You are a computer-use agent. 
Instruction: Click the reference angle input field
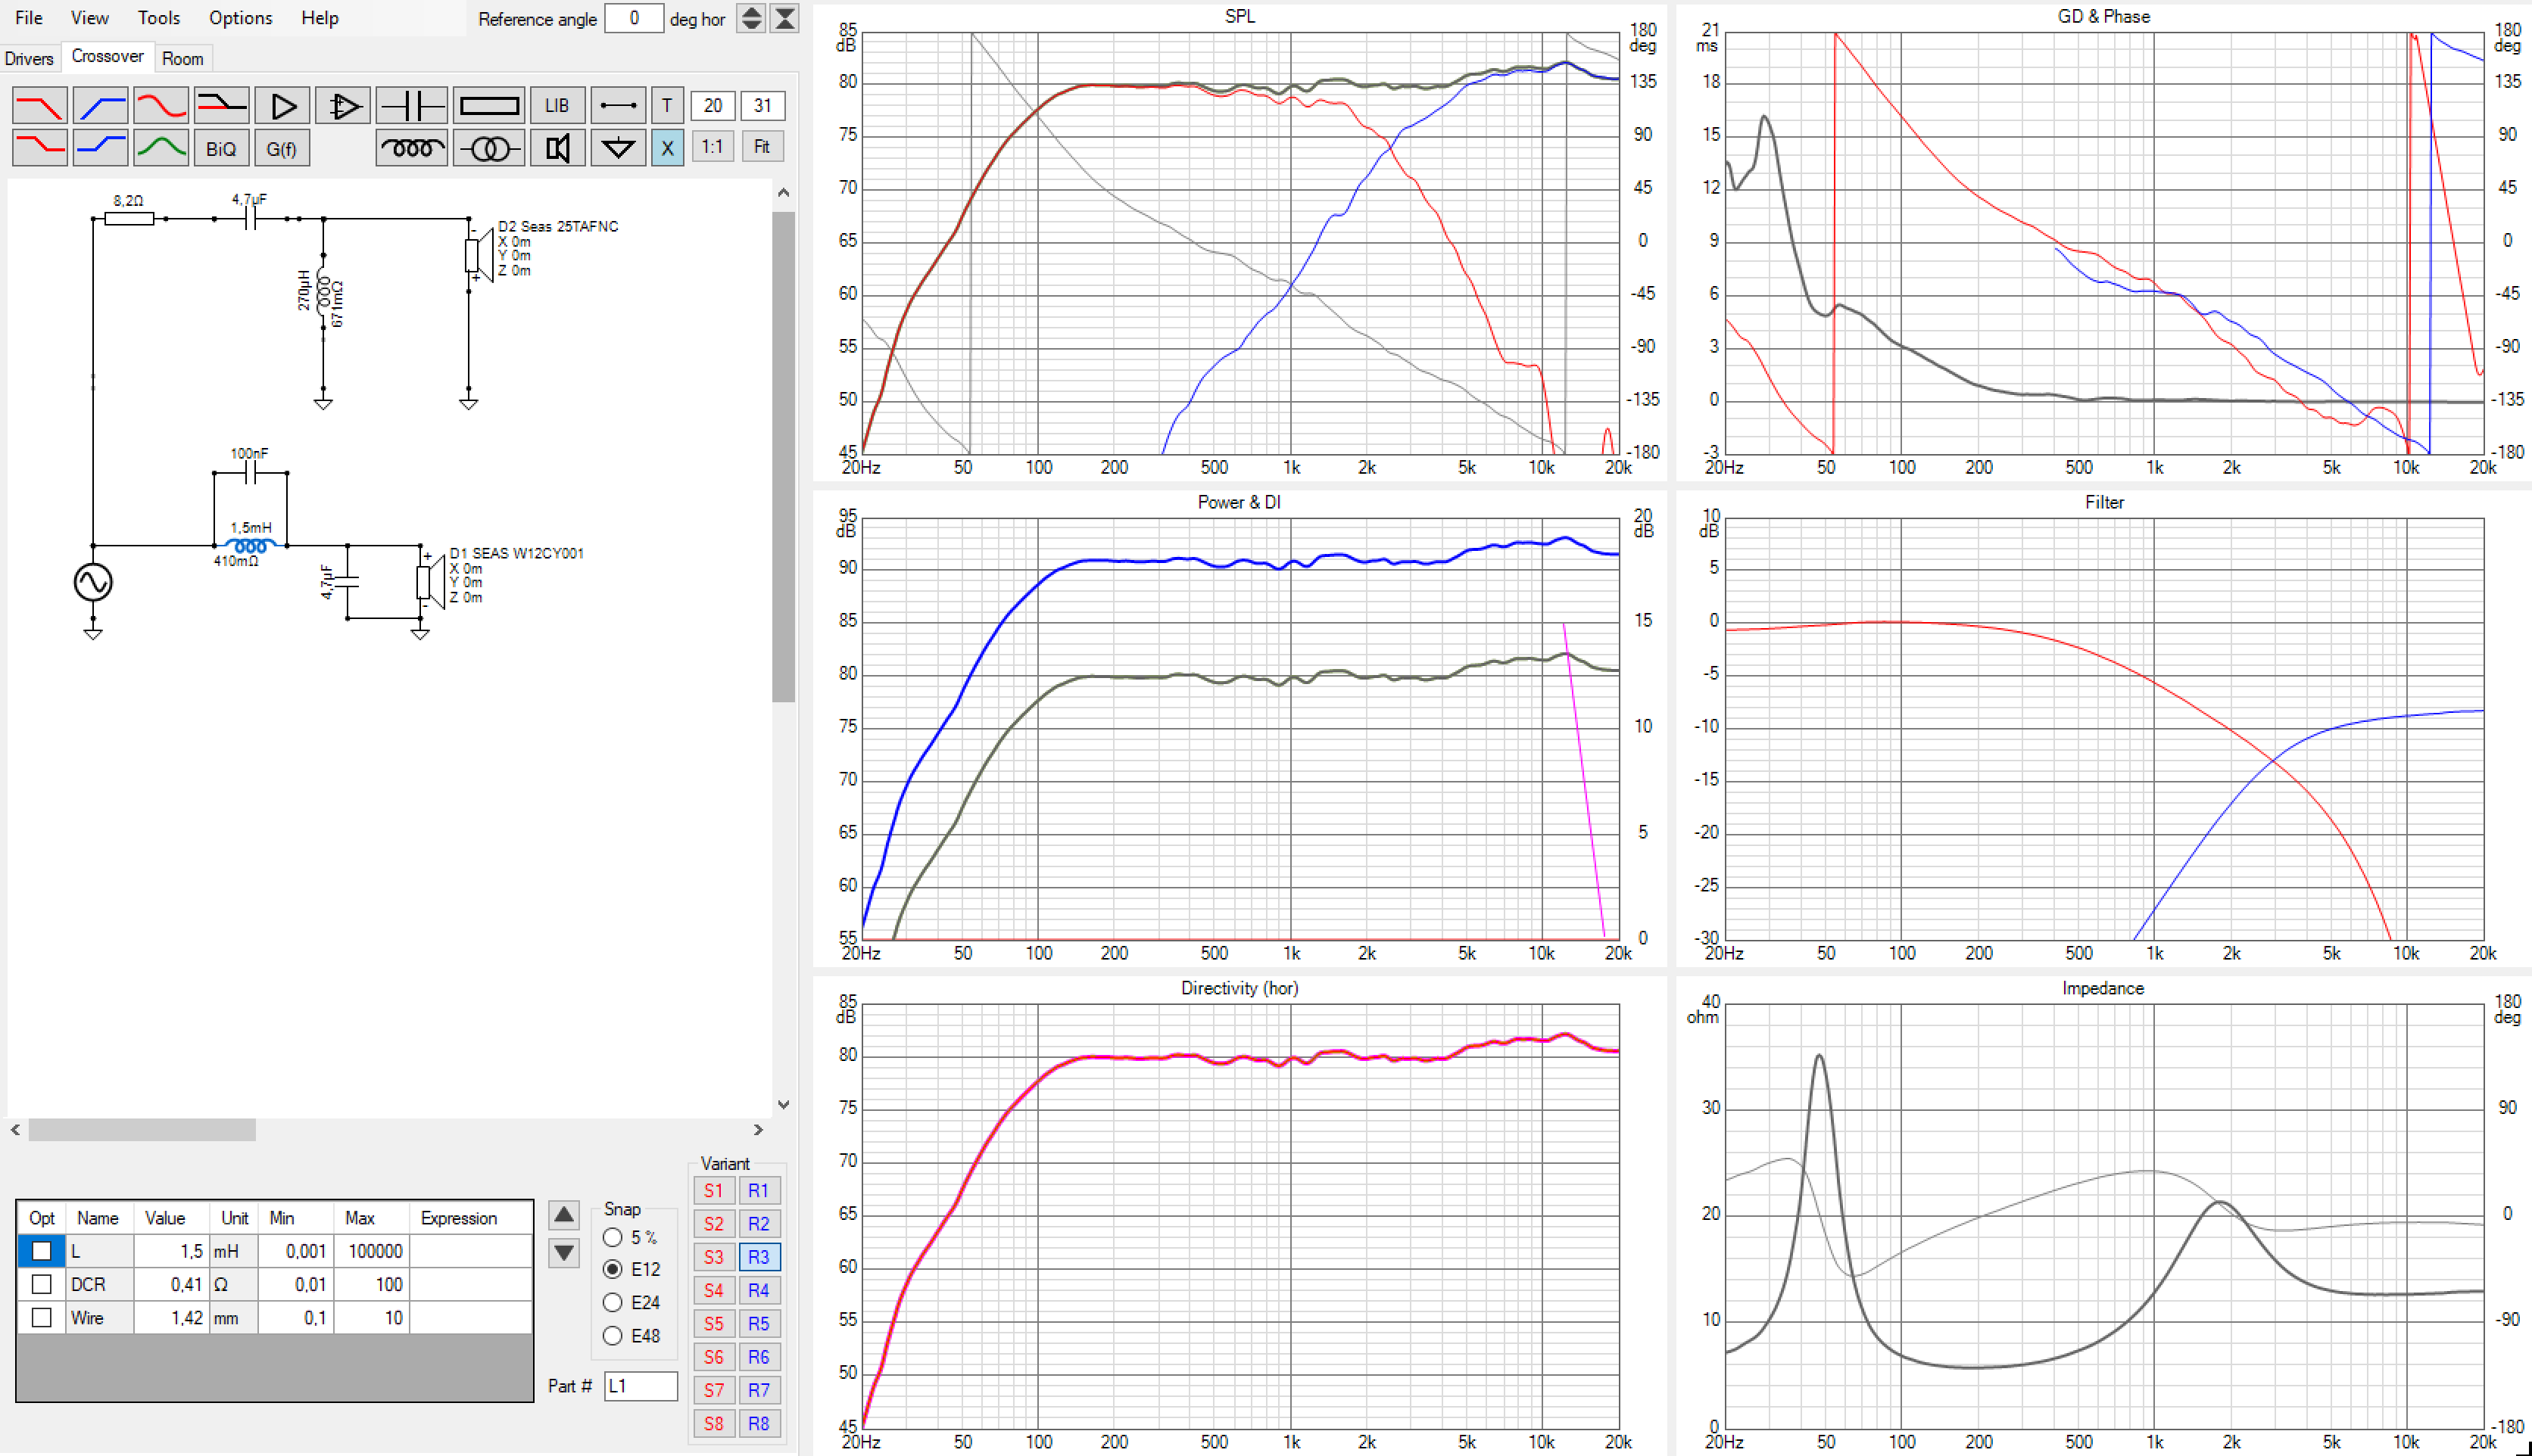pyautogui.click(x=635, y=18)
